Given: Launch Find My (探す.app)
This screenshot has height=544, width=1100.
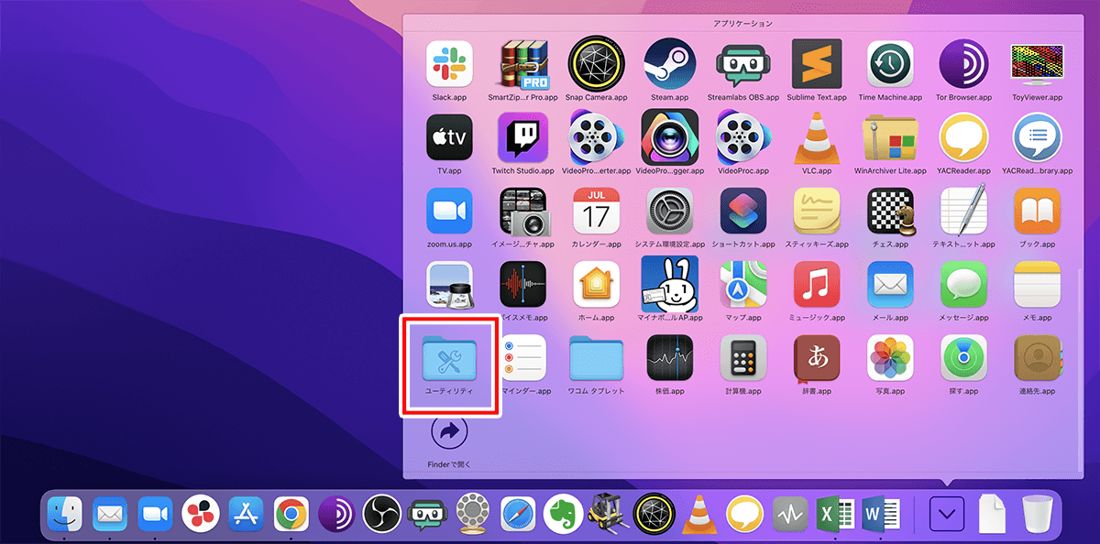Looking at the screenshot, I should [963, 357].
